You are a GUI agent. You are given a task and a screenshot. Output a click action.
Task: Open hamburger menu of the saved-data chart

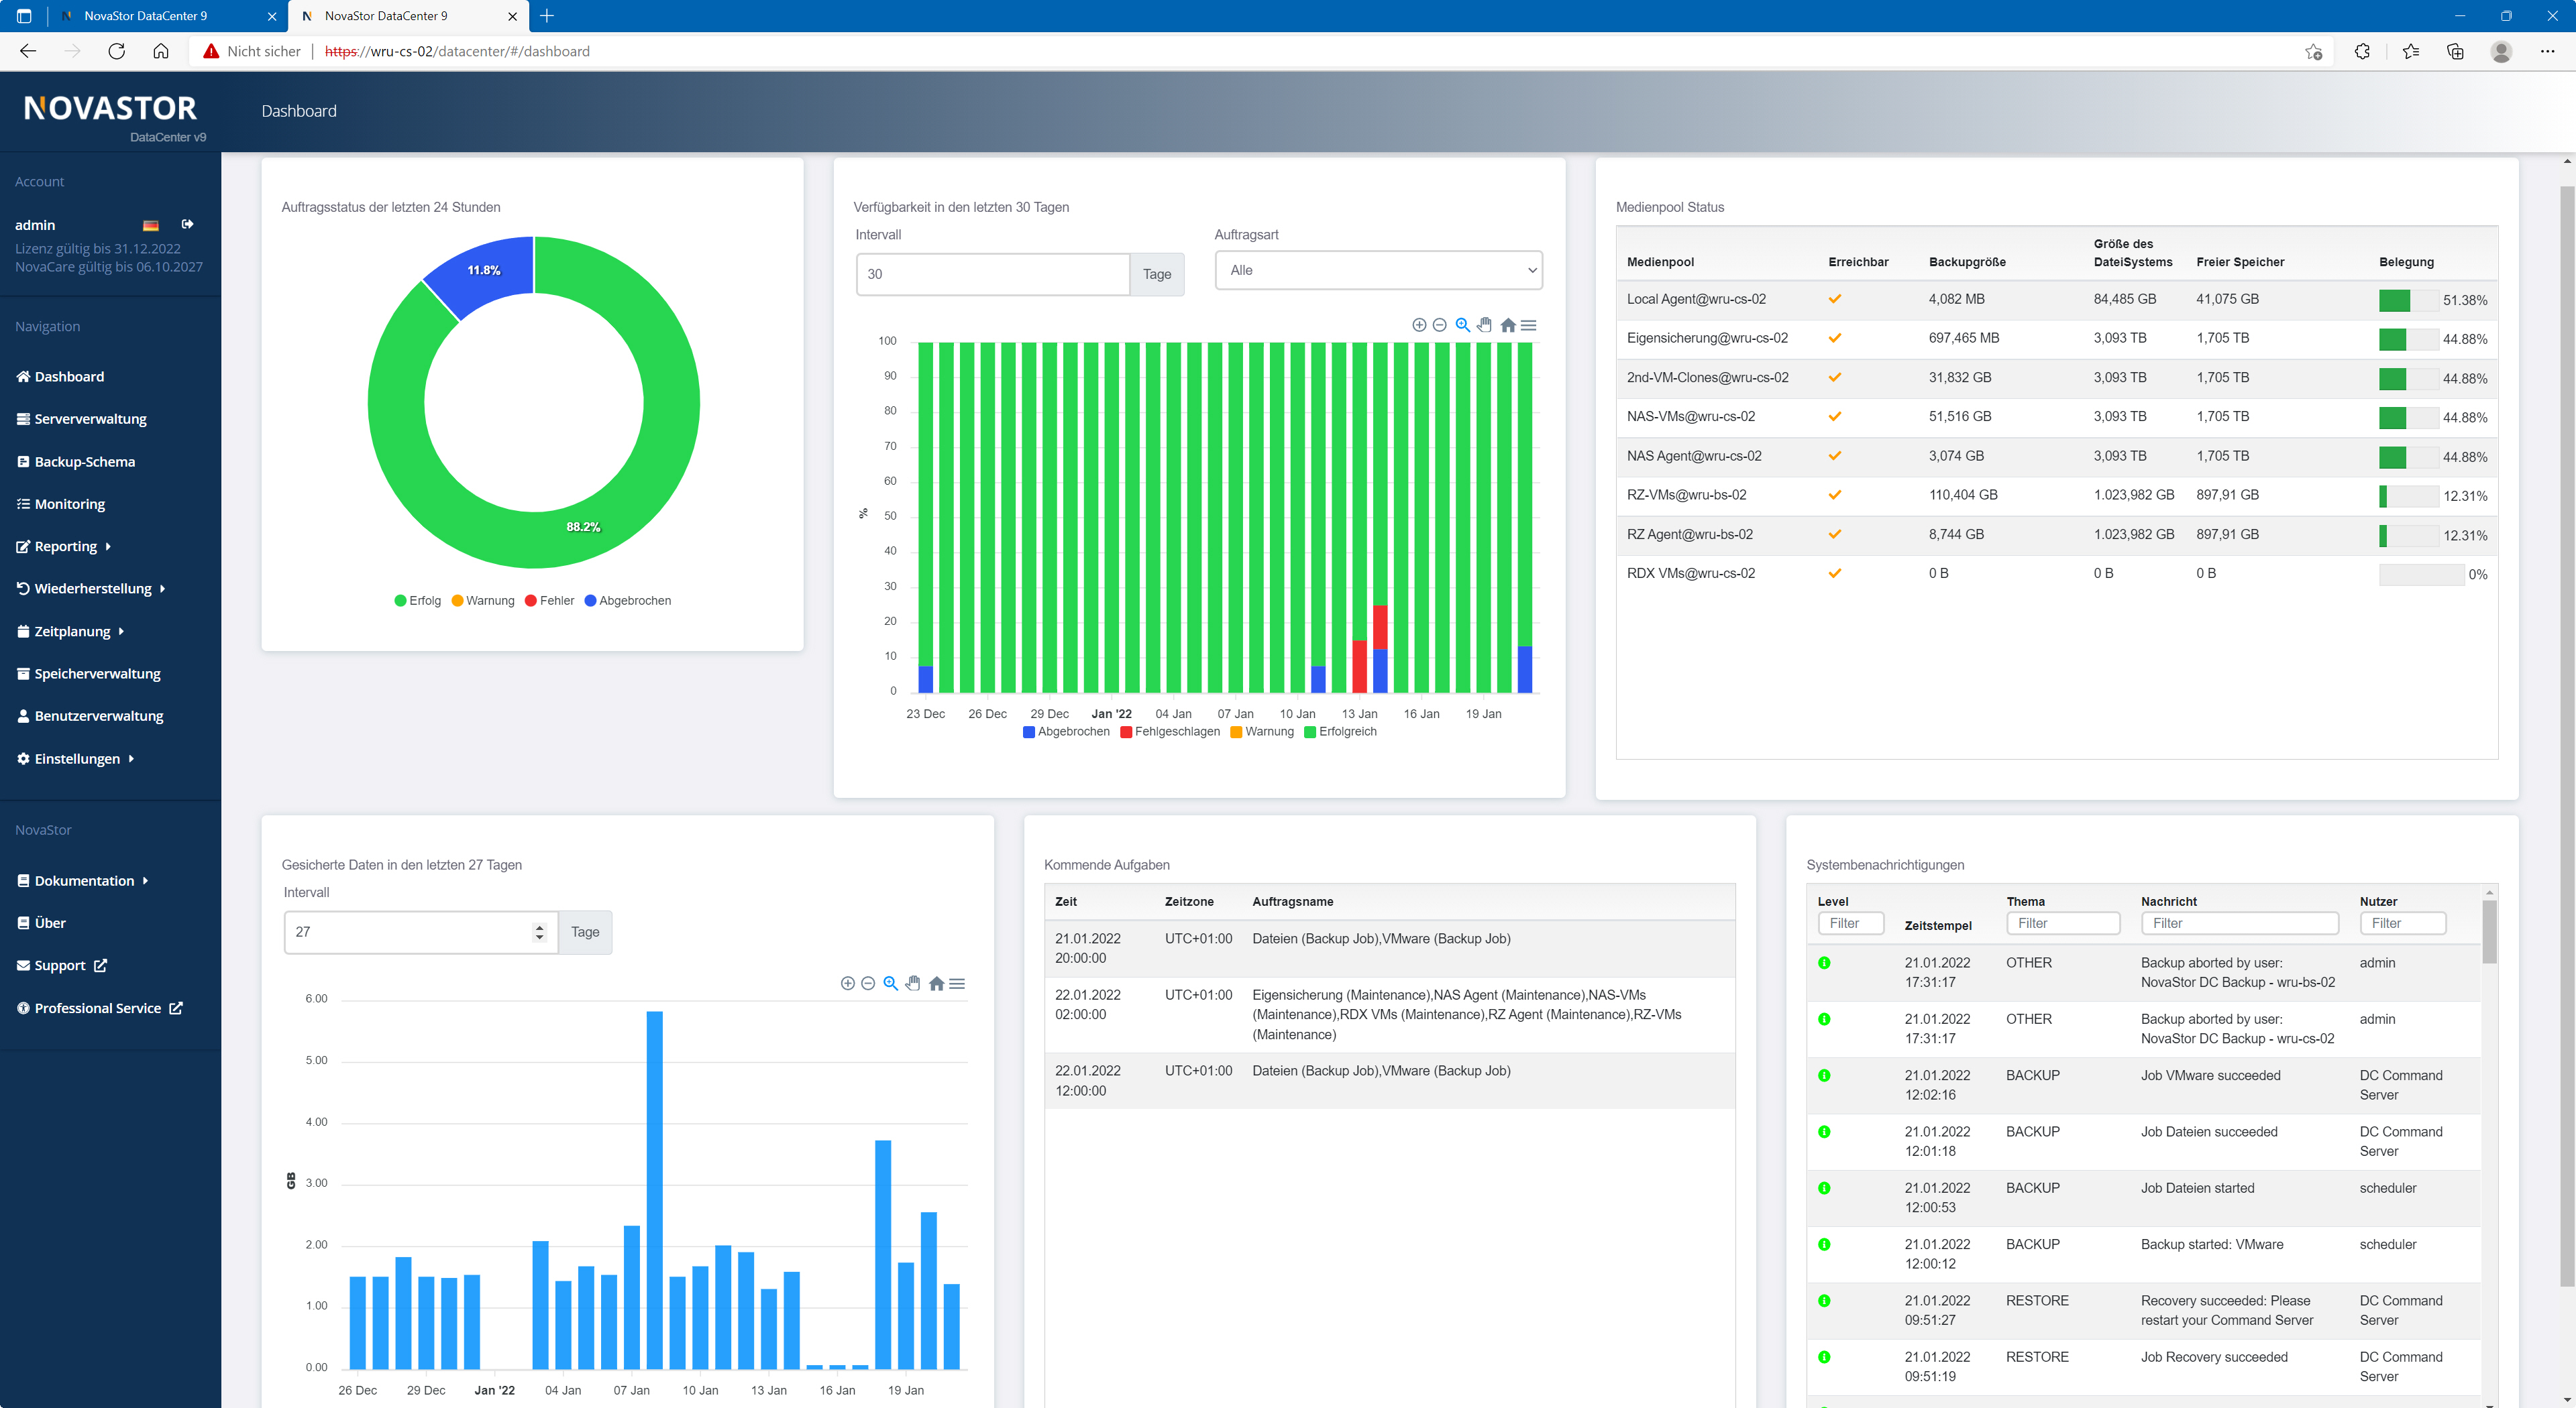(958, 984)
